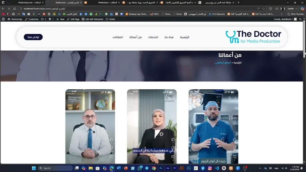Click Edit Page in admin bar
306x172 pixels.
point(73,19)
